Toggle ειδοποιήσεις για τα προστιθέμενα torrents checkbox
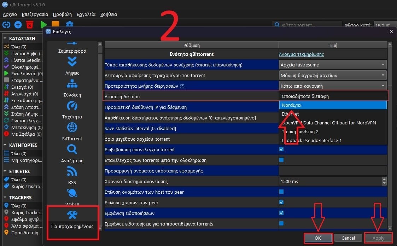The height and width of the screenshot is (246, 397). click(x=281, y=223)
